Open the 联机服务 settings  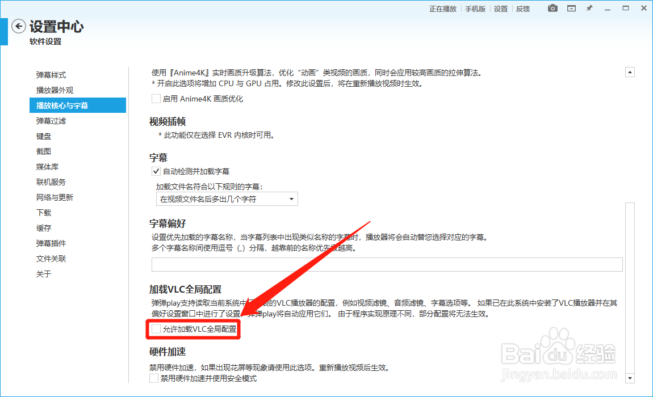pos(77,182)
